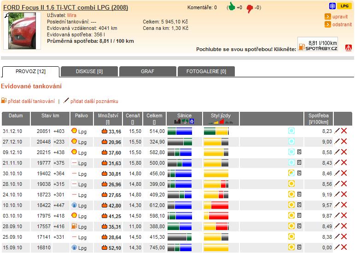Click the yellow LPG fuel badge
The width and height of the screenshot is (355, 253).
coord(343,6)
